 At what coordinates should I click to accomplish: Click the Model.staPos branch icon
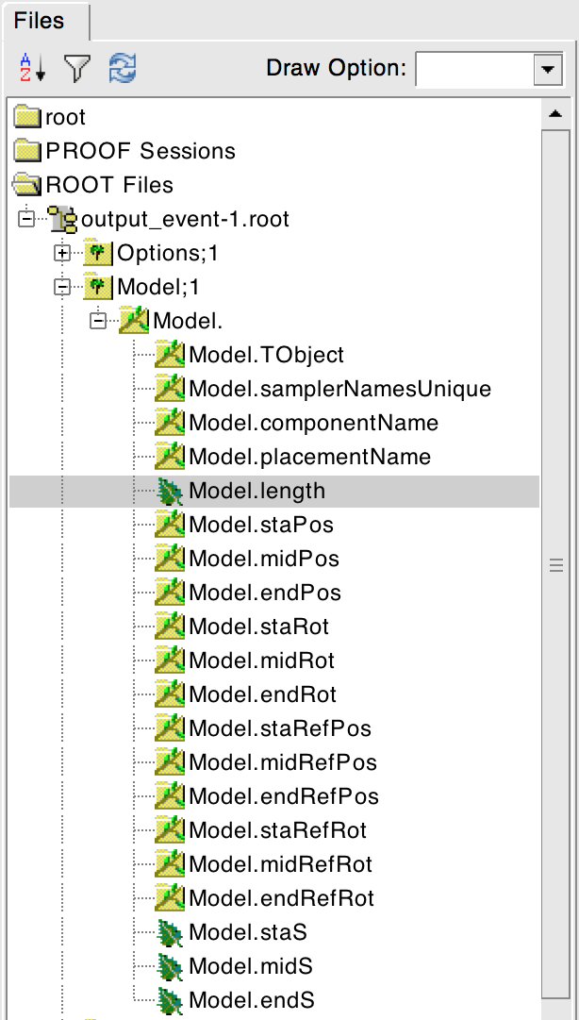[170, 525]
